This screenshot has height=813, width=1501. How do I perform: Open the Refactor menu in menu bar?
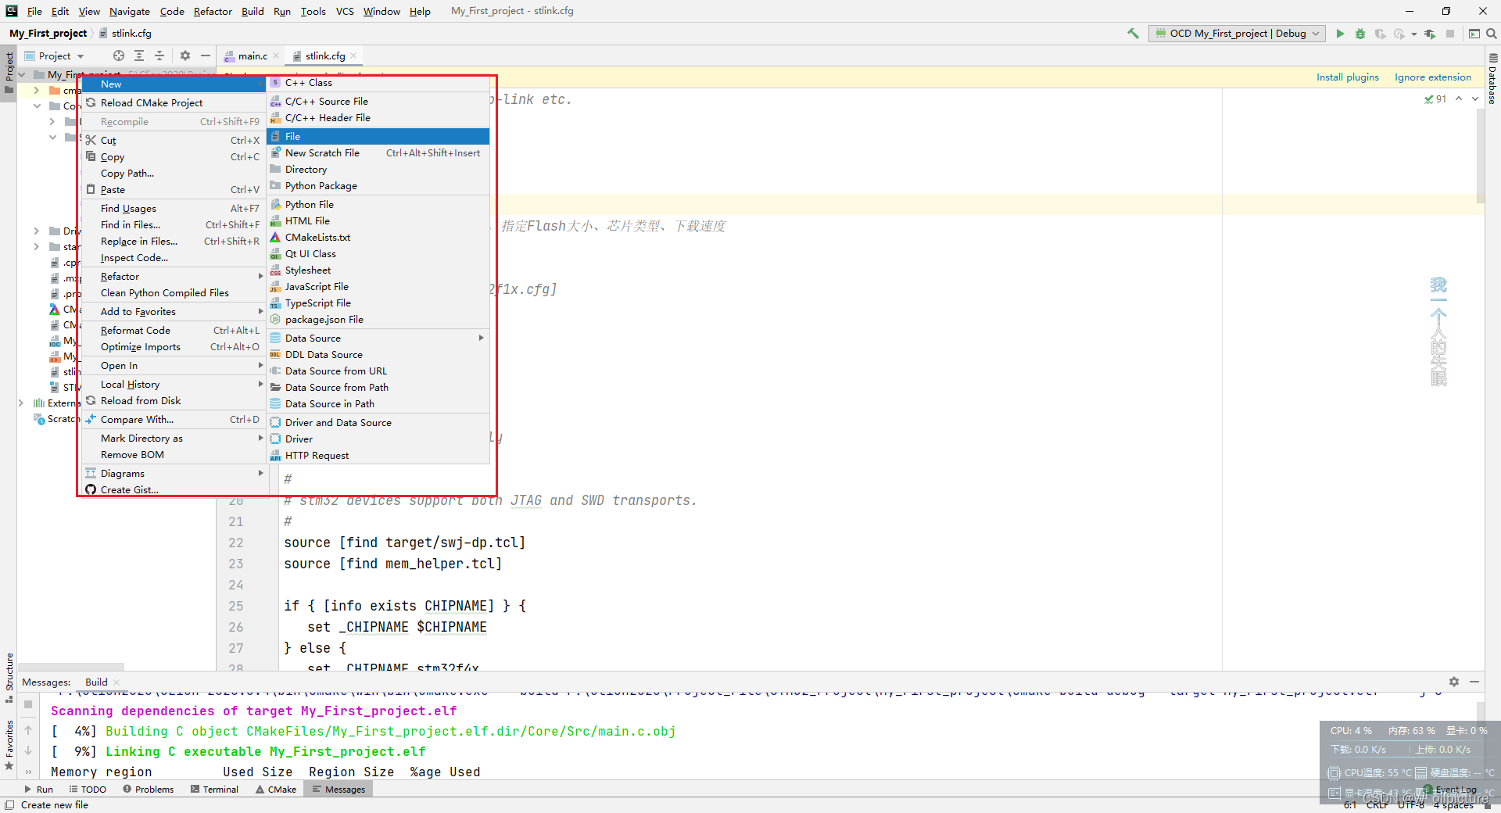pos(213,11)
